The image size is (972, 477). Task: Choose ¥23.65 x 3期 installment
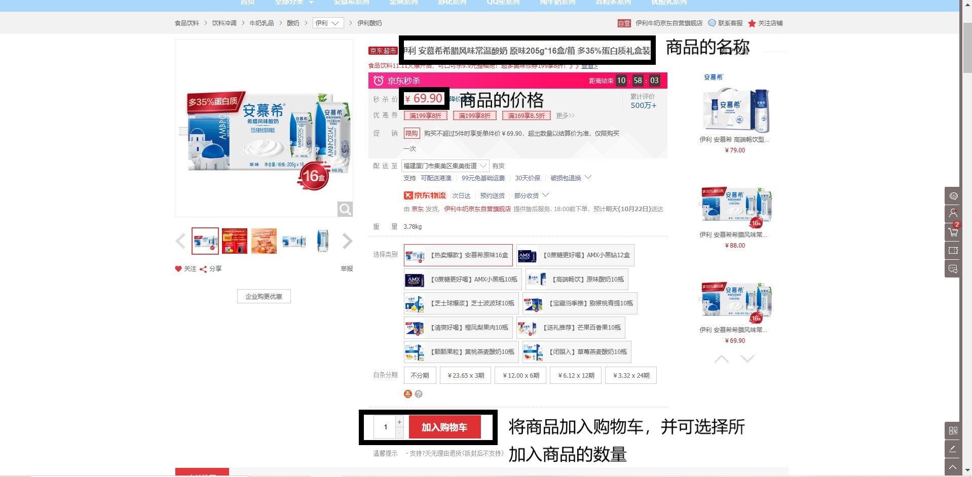click(466, 375)
